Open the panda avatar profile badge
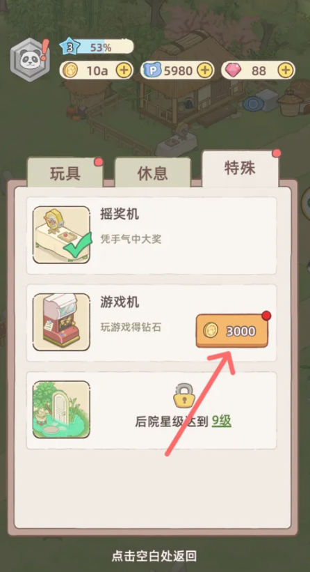 (x=30, y=59)
